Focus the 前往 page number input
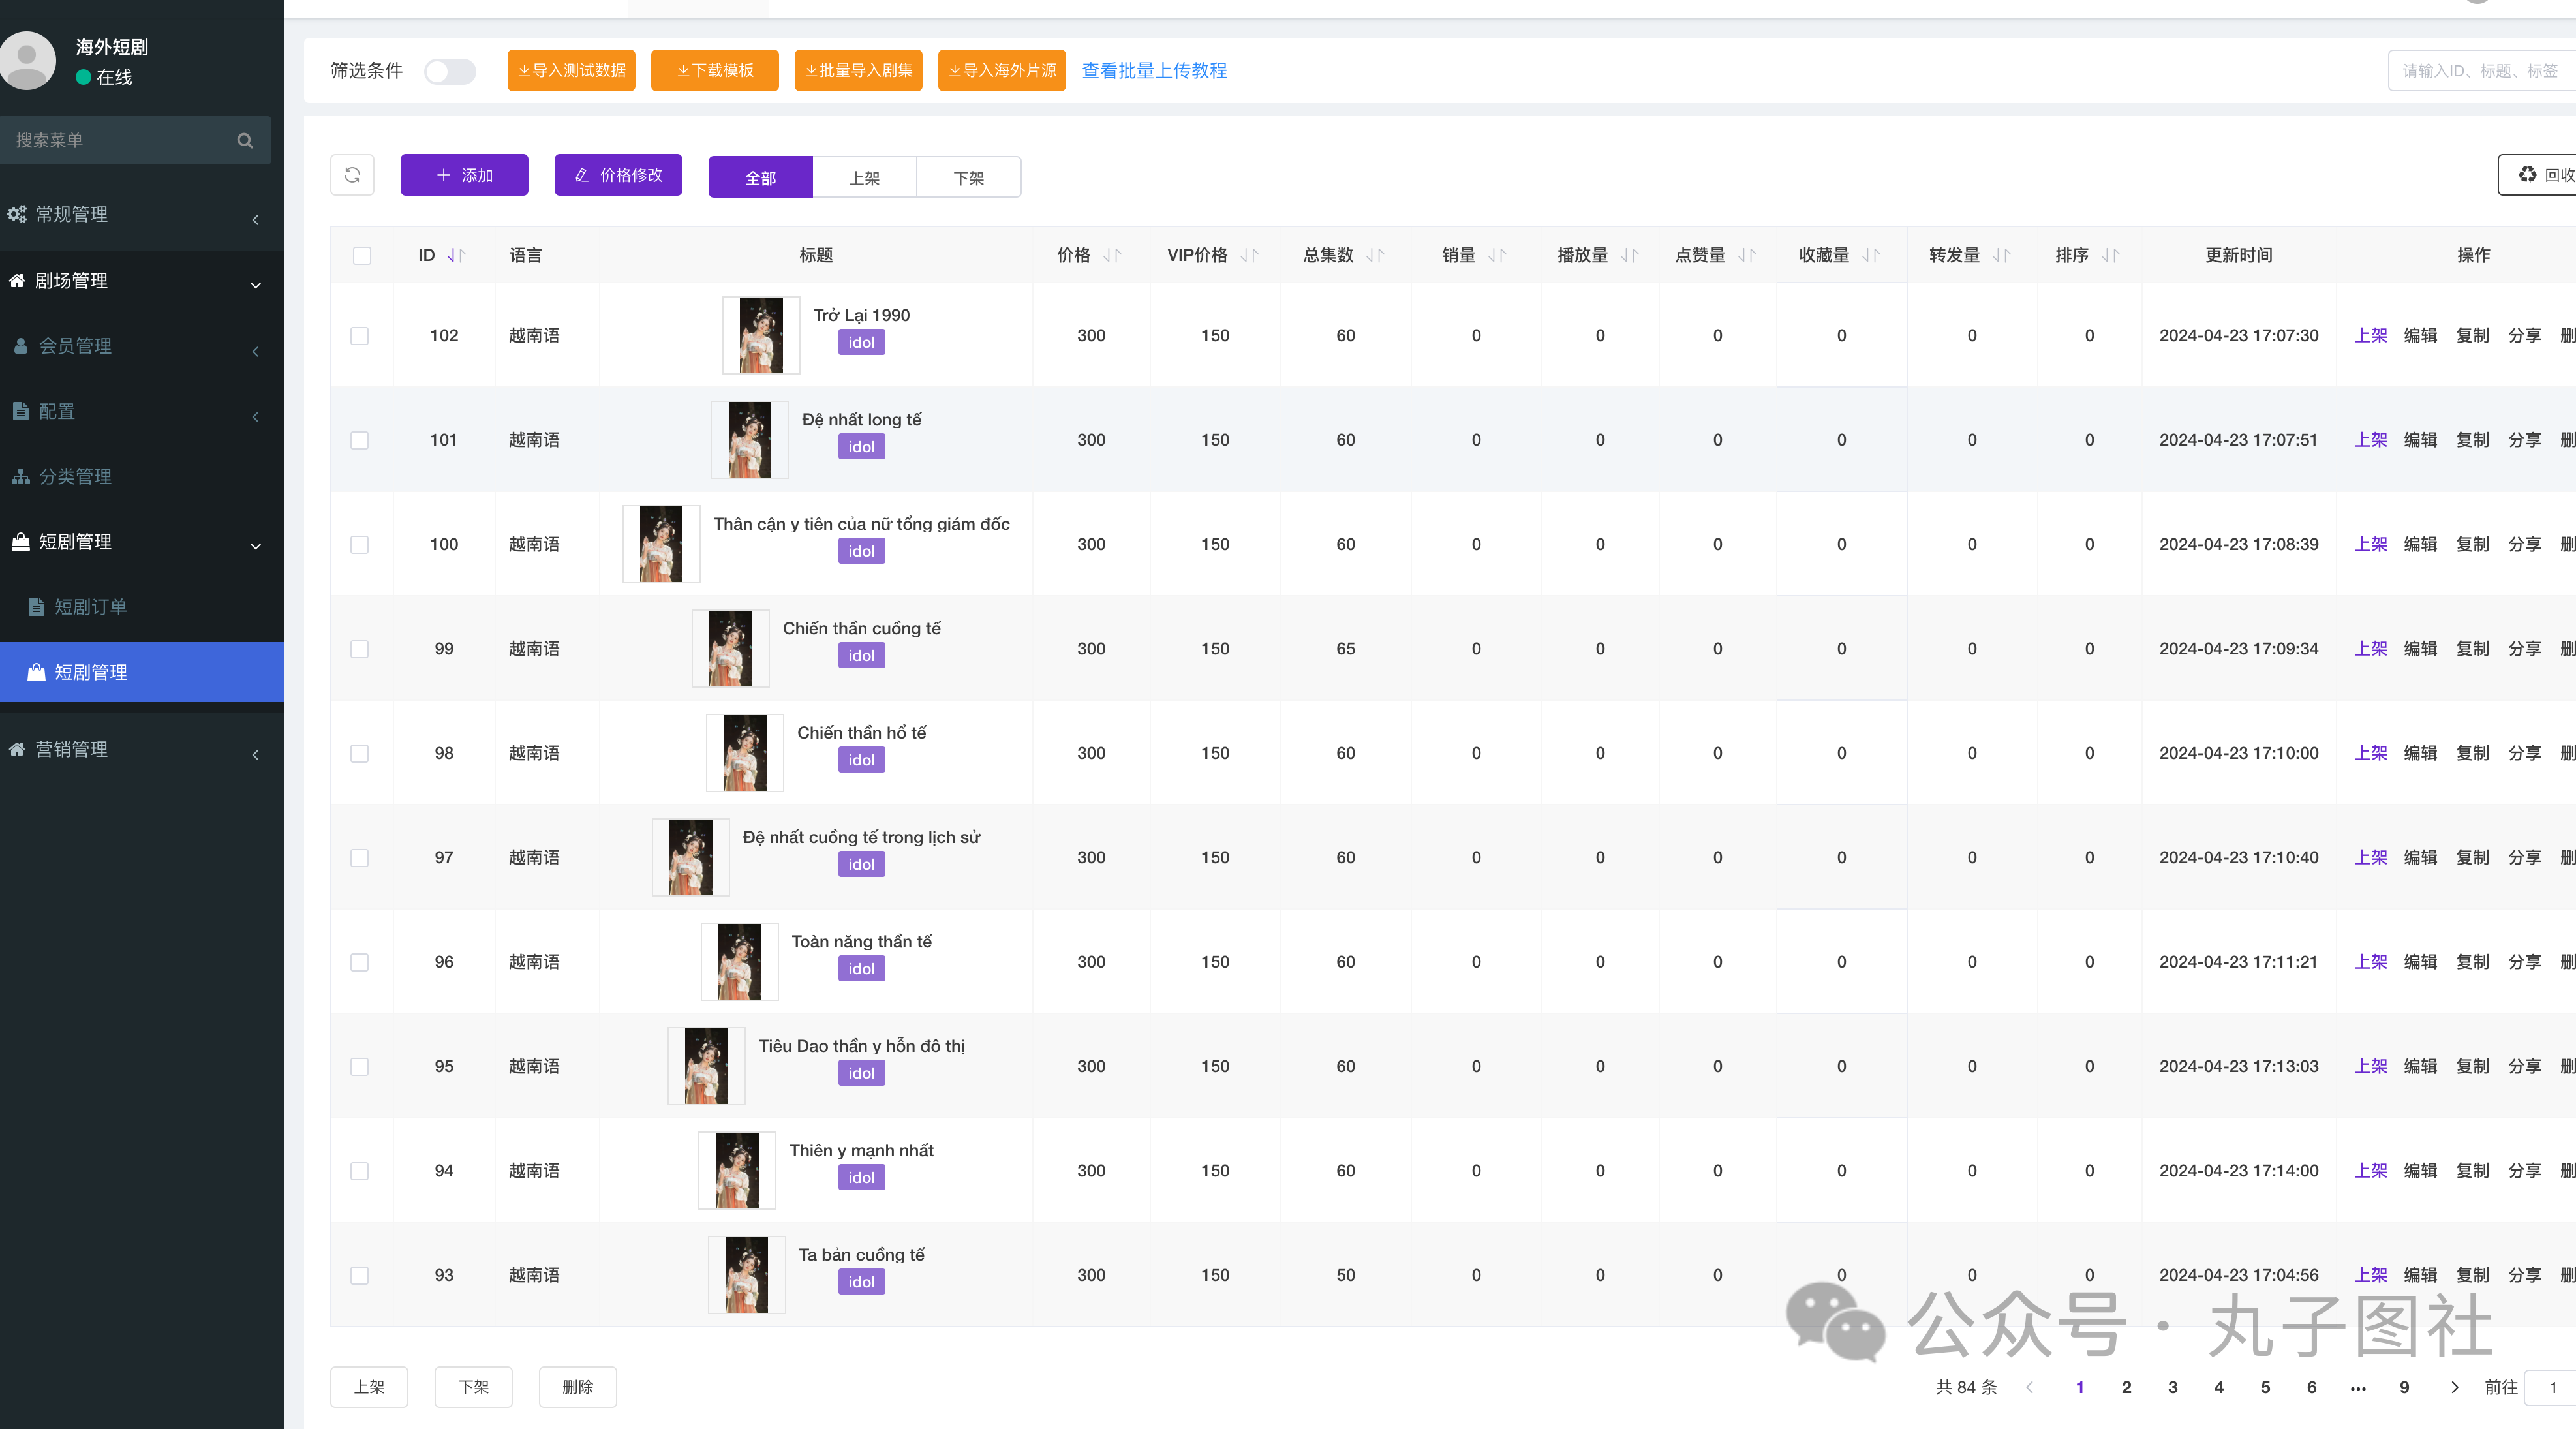This screenshot has height=1429, width=2576. (2550, 1388)
